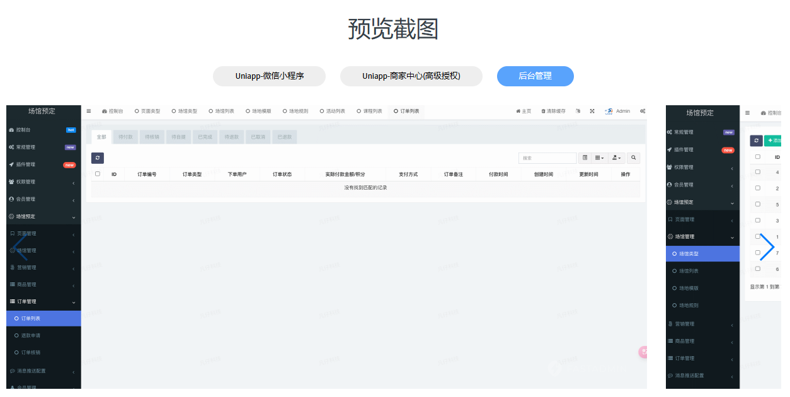Go back with the left carousel arrow
The height and width of the screenshot is (397, 790).
click(x=20, y=247)
